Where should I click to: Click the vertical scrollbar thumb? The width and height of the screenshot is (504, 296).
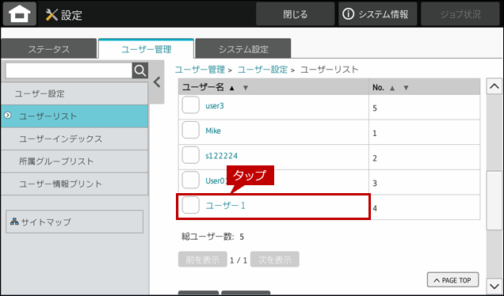pos(494,200)
